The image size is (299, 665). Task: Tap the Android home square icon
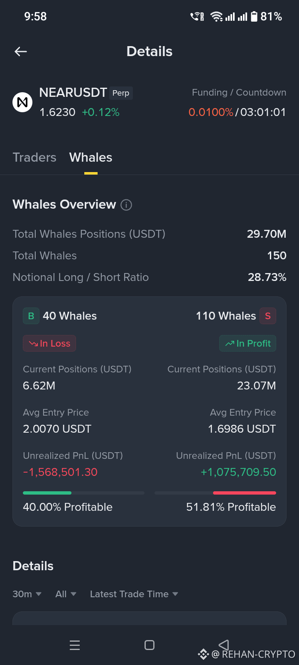149,645
